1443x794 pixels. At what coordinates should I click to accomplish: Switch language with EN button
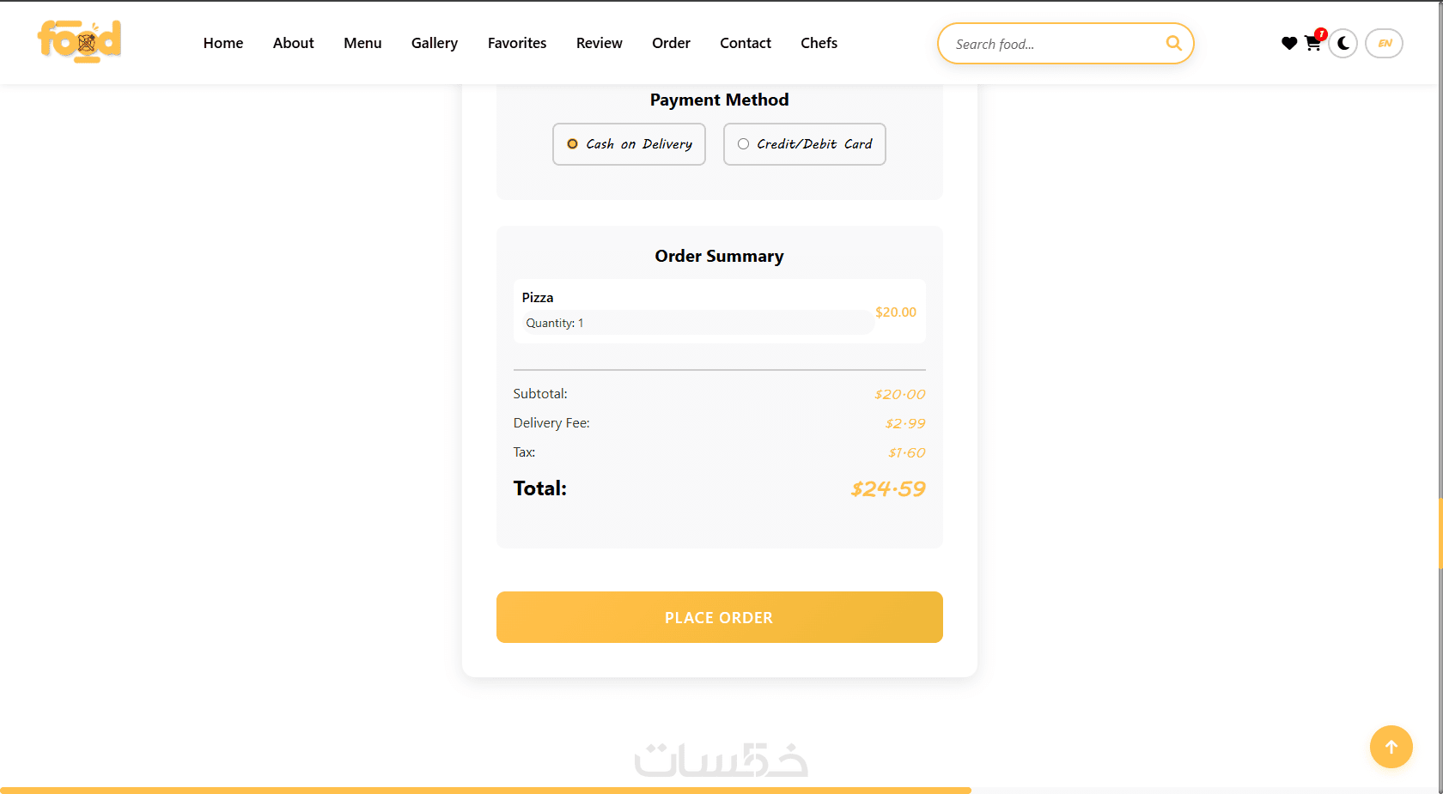(x=1384, y=43)
